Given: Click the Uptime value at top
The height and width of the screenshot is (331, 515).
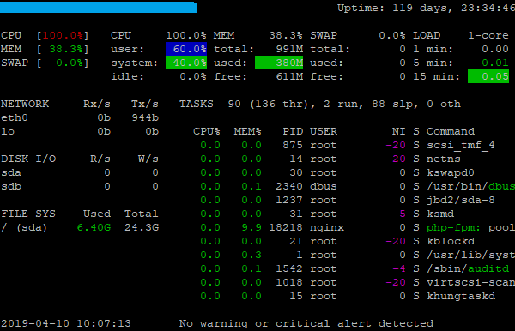Looking at the screenshot, I should pos(454,8).
